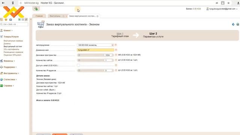Collapse the Товары/Услуги menu section
The height and width of the screenshot is (135, 240).
tap(11, 37)
